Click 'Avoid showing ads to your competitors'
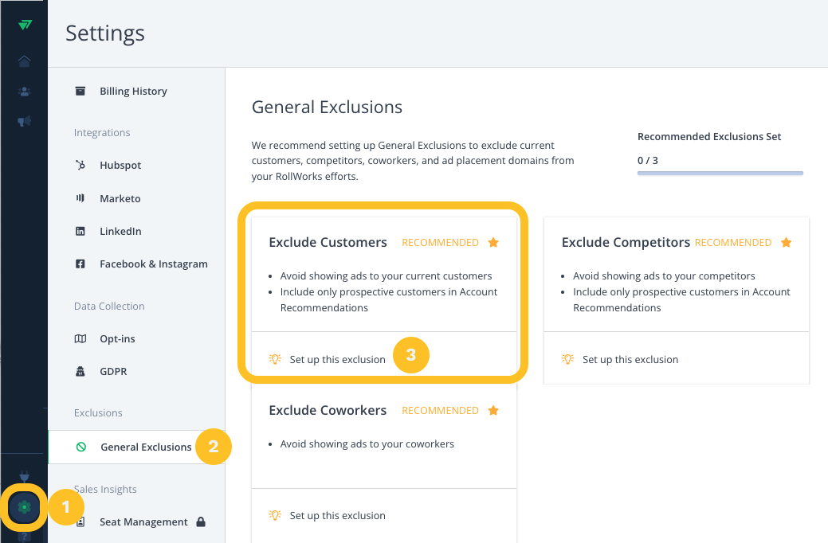Image resolution: width=828 pixels, height=543 pixels. point(664,276)
